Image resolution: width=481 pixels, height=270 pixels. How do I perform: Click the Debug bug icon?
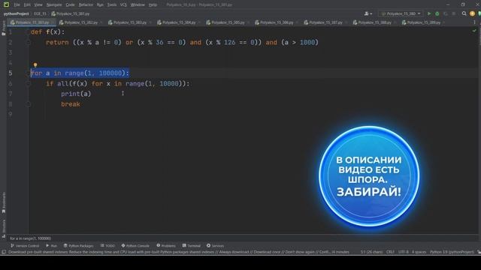click(x=437, y=13)
